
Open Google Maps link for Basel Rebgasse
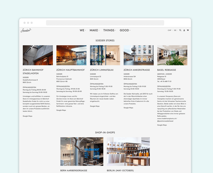click(x=162, y=125)
